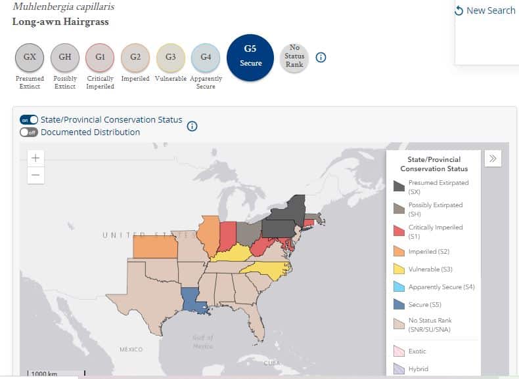The height and width of the screenshot is (379, 519).
Task: Click Texas on the map
Action: click(149, 298)
